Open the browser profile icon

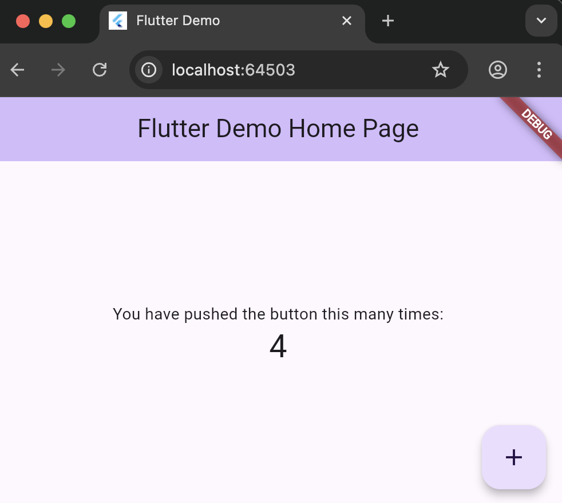tap(498, 70)
